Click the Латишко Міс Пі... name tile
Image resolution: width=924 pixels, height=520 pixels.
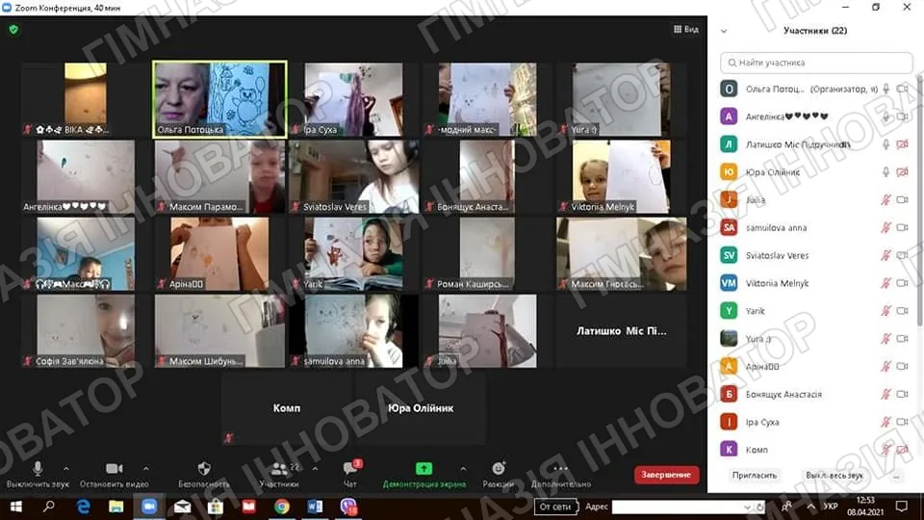pyautogui.click(x=621, y=330)
